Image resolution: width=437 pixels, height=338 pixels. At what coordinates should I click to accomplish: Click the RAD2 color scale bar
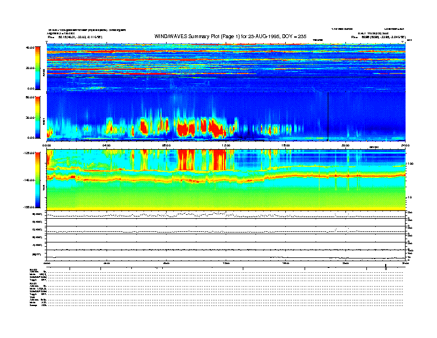pos(38,68)
